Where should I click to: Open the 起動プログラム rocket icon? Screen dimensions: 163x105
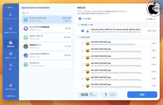(11, 28)
